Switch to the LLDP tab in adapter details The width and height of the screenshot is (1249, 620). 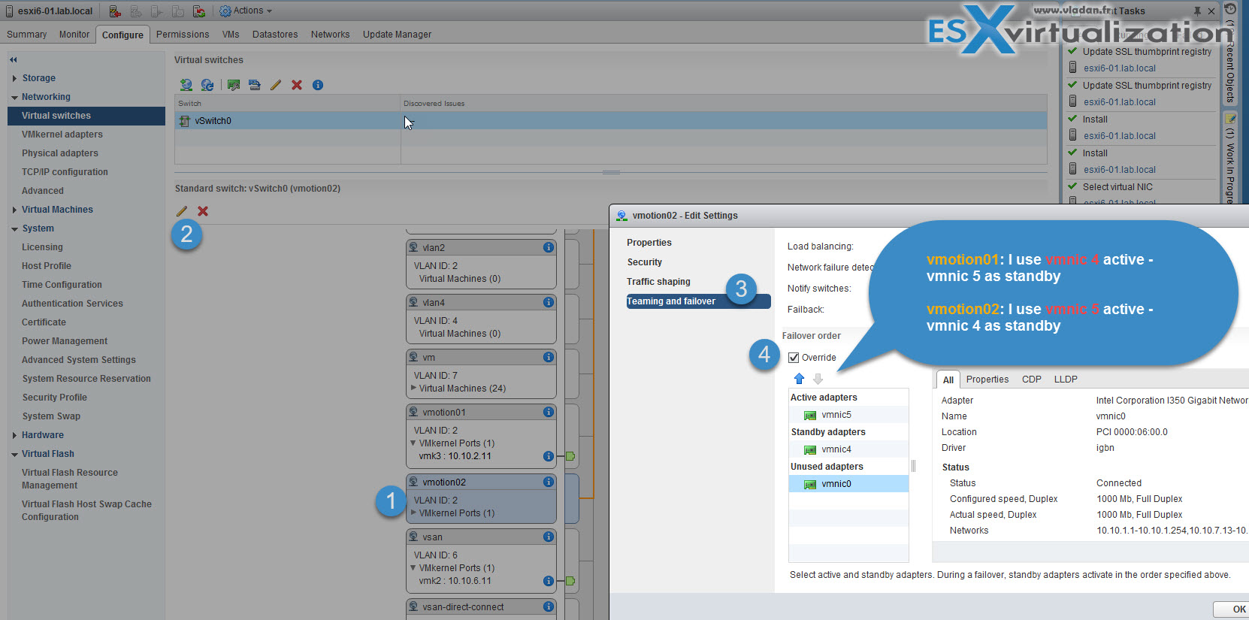coord(1066,380)
